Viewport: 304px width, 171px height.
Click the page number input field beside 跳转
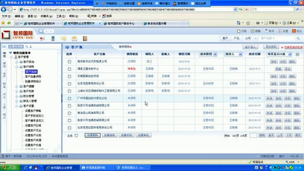click(253, 135)
